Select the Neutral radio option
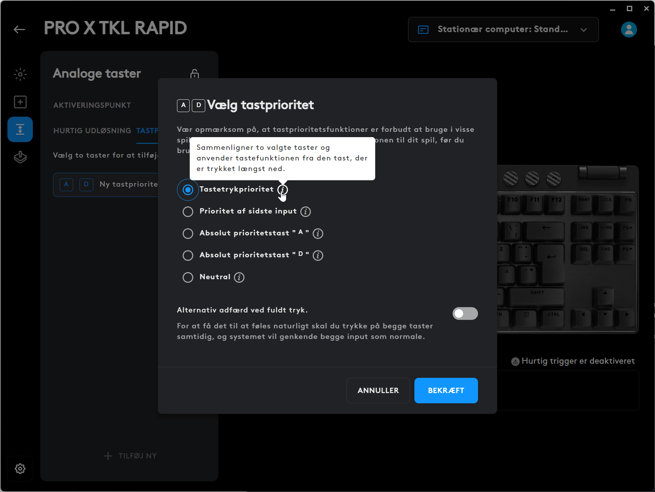This screenshot has height=492, width=655. click(x=188, y=277)
